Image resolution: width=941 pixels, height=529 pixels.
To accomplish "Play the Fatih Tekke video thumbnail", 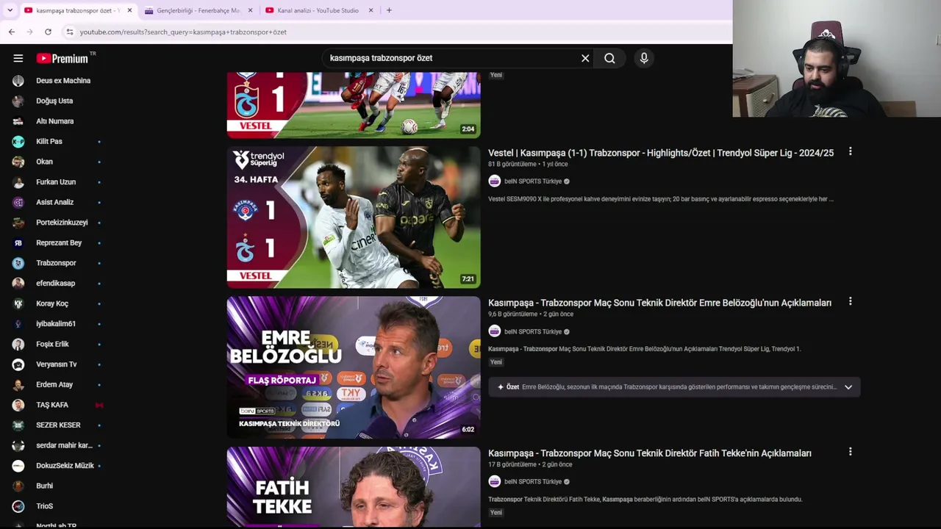I will click(354, 486).
